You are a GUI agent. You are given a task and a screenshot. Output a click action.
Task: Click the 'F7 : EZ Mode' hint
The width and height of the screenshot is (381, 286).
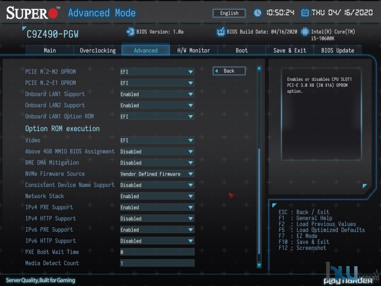pos(298,236)
